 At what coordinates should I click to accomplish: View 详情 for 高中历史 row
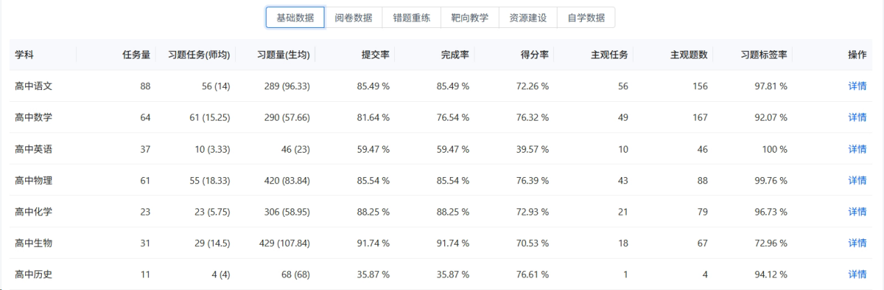coord(857,275)
